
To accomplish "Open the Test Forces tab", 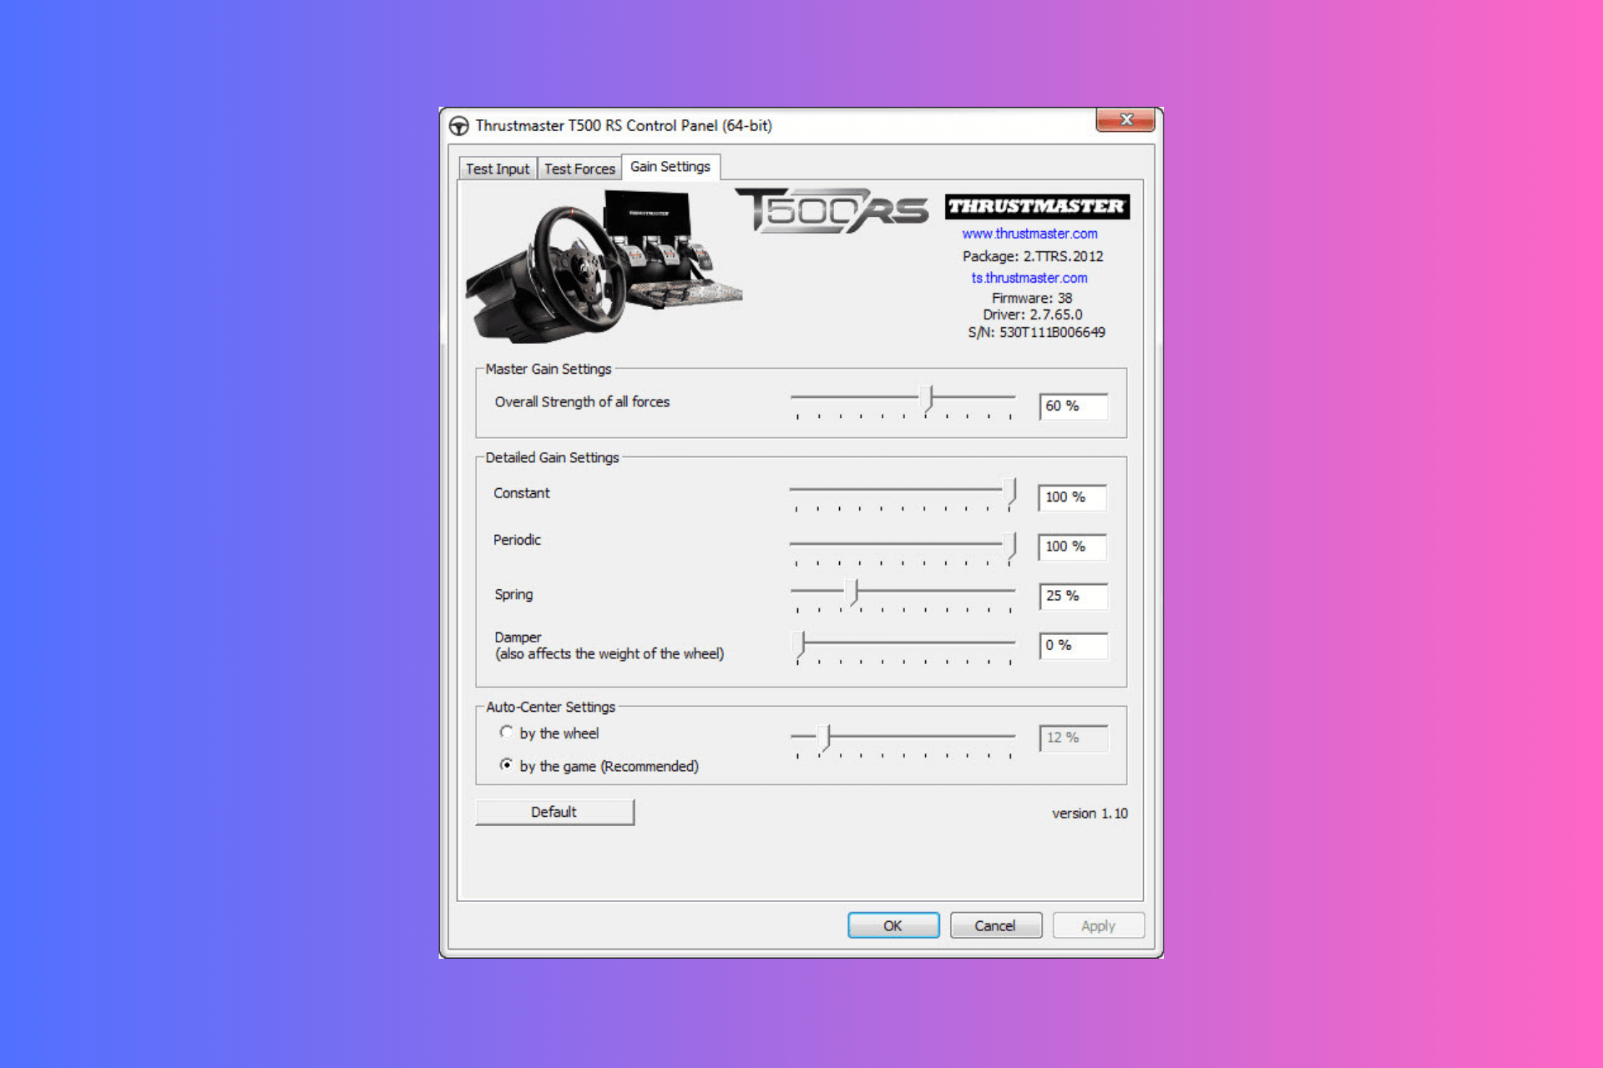I will click(579, 168).
